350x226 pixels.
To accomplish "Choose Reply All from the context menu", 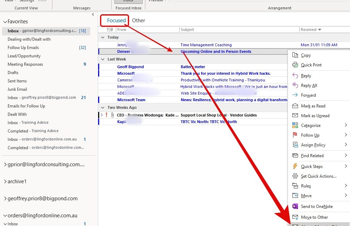I will (x=309, y=86).
